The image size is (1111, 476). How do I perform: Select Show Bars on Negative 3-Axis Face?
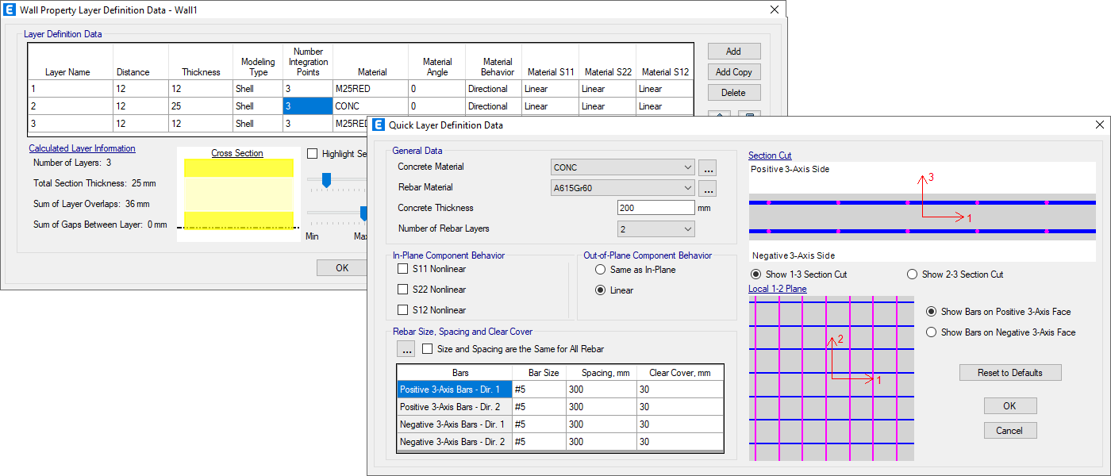pos(932,332)
